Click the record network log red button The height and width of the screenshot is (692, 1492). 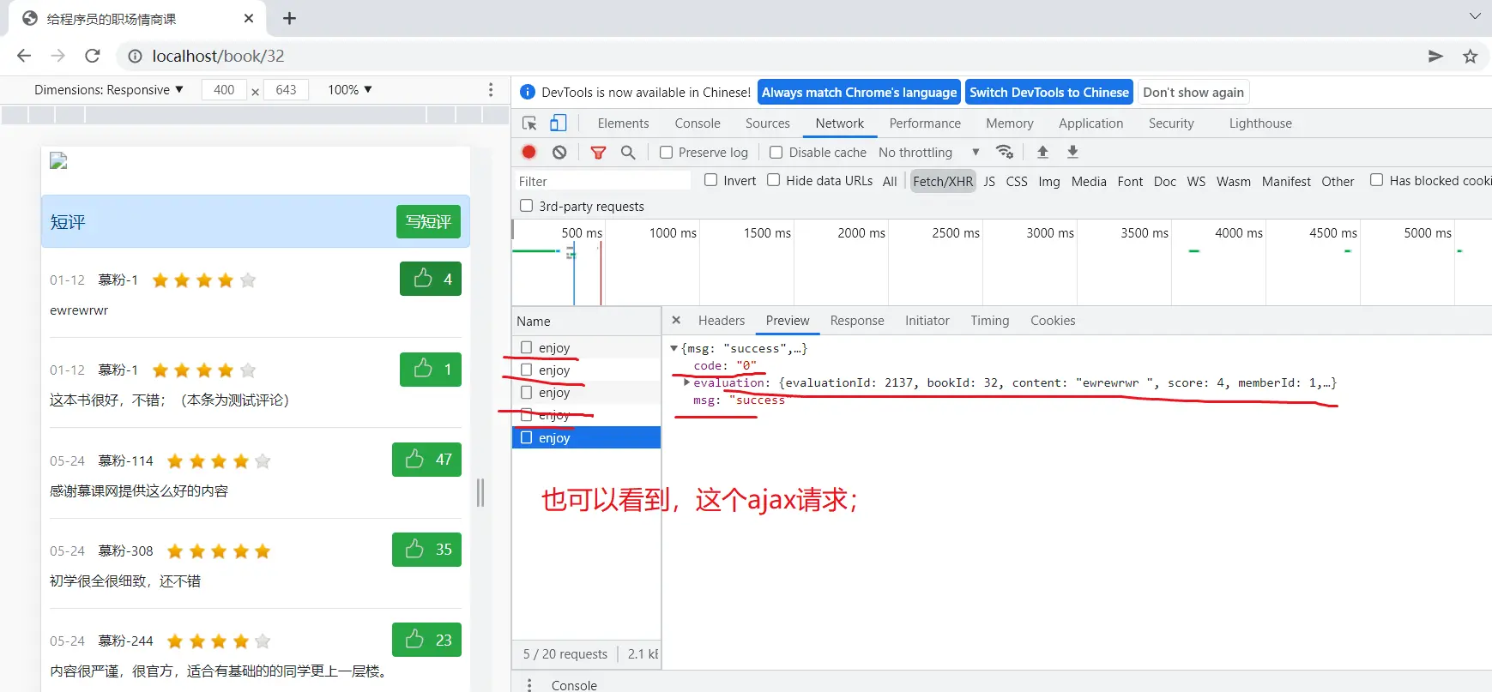point(529,152)
